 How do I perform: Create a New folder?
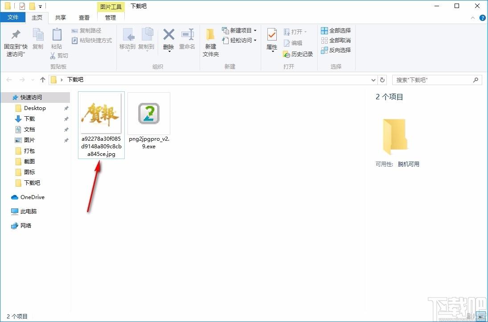[211, 43]
